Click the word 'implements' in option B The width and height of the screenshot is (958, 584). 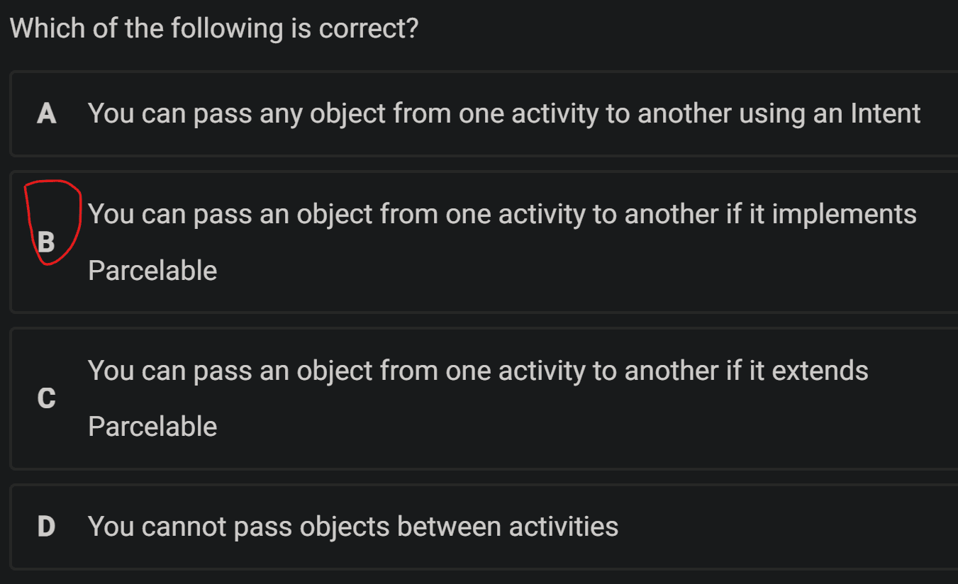coord(844,214)
